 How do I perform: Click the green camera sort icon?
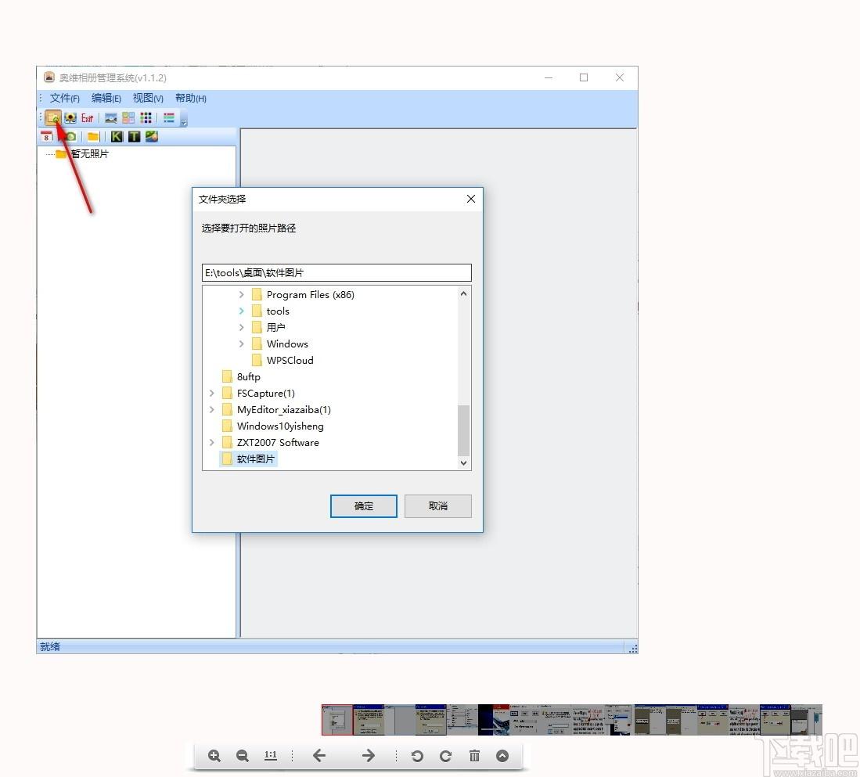pos(70,137)
